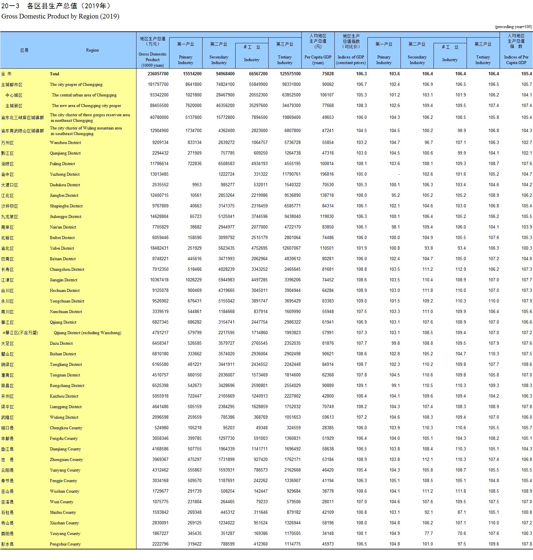Click 'Jiulongpo District' row label
Viewport: 533px width, 560px height.
(65, 217)
